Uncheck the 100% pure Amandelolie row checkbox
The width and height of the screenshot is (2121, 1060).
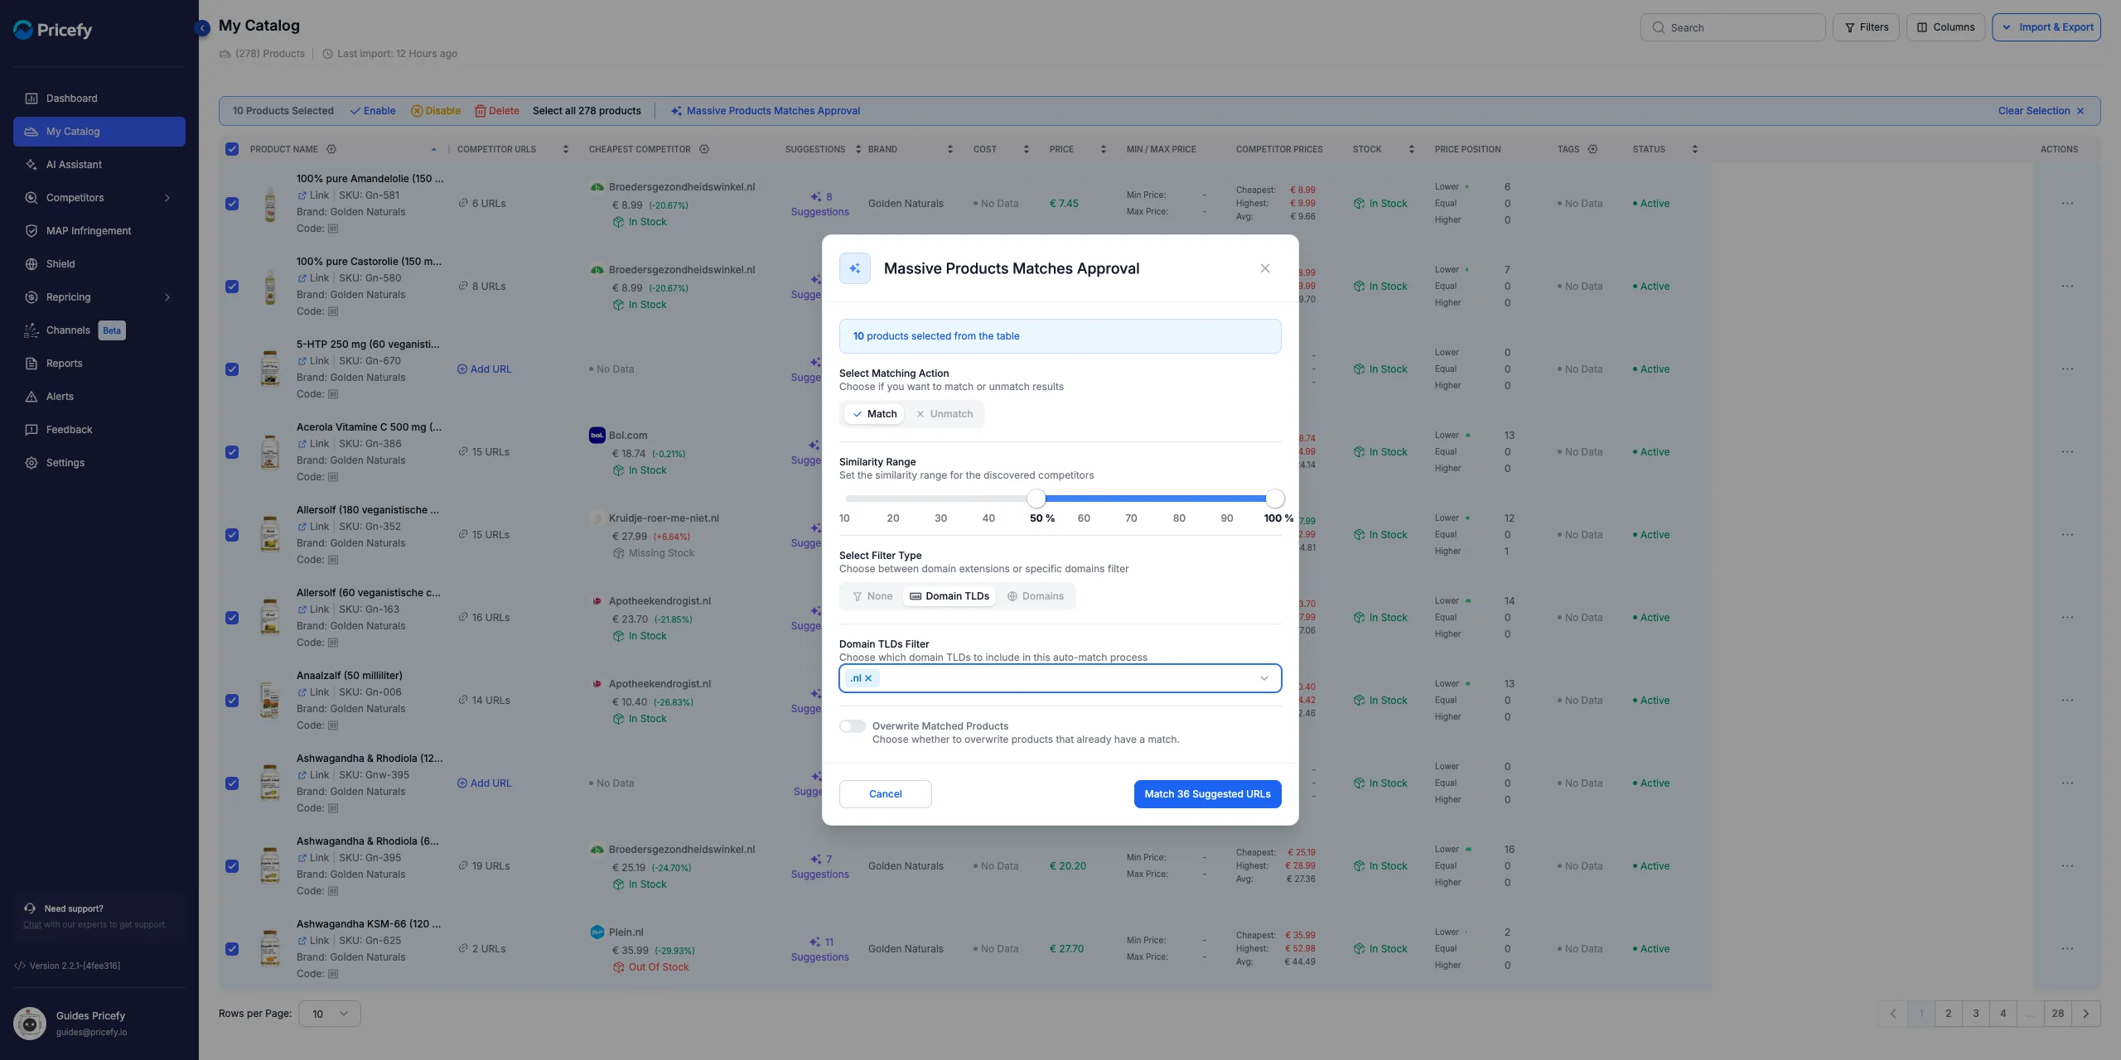(x=232, y=204)
